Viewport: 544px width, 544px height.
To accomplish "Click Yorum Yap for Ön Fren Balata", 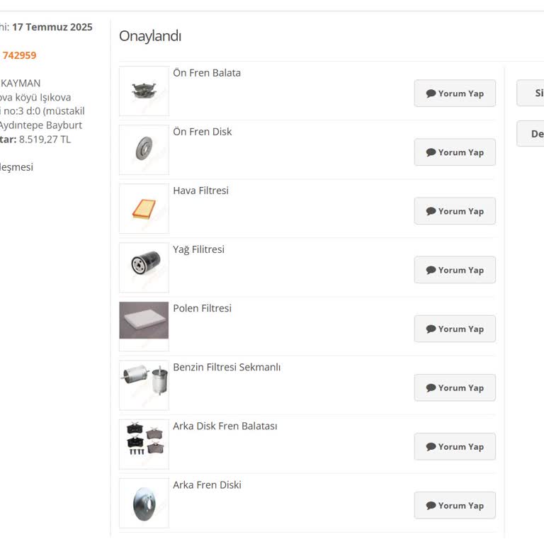I will tap(455, 93).
